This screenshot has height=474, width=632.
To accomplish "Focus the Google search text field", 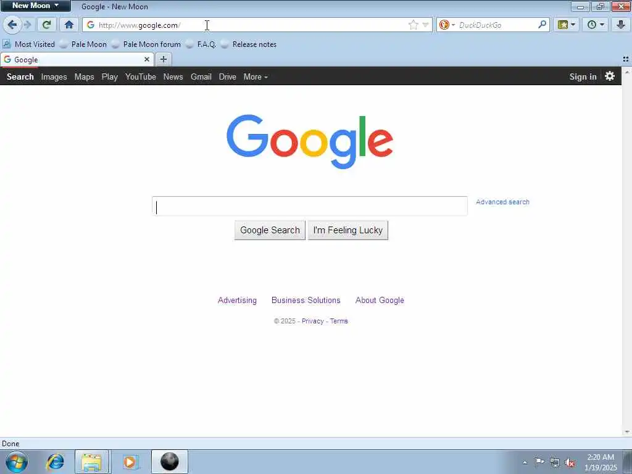I will coord(310,206).
